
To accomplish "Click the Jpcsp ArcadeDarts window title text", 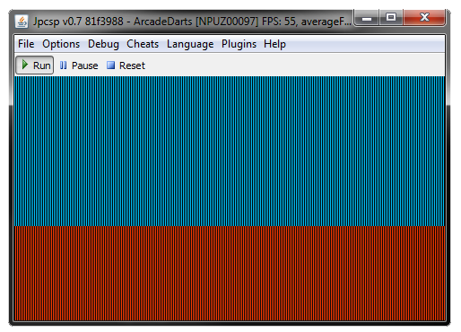I will click(x=192, y=22).
